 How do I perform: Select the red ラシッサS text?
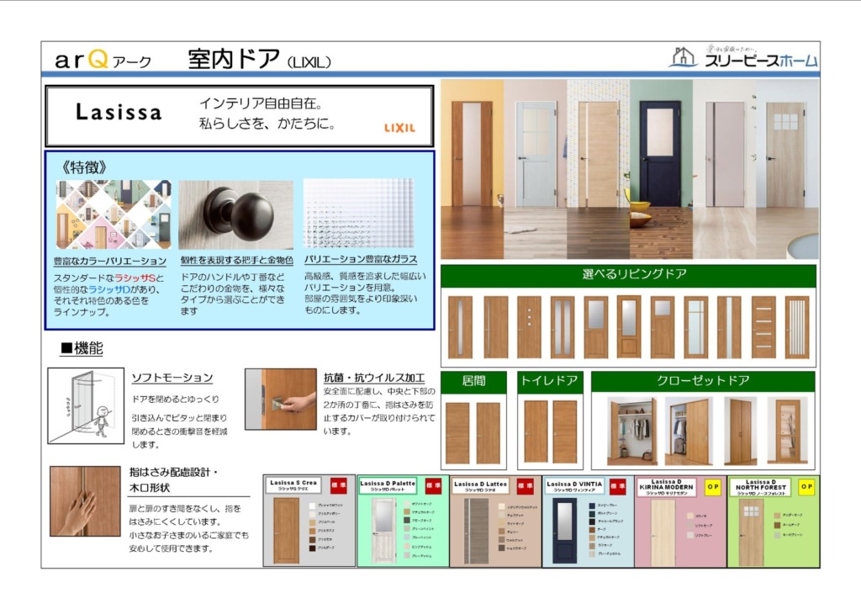click(135, 278)
